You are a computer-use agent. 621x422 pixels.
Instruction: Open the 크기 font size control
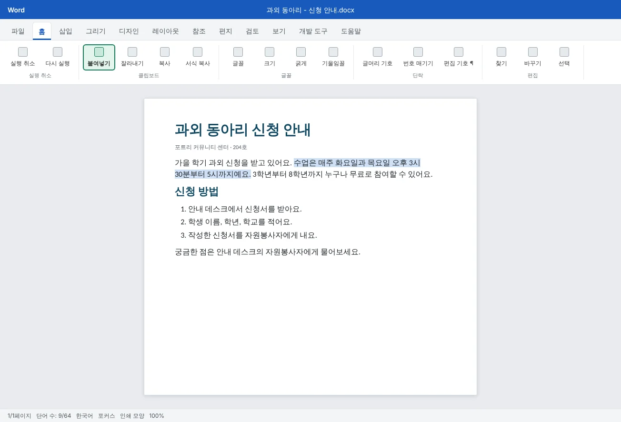pyautogui.click(x=270, y=57)
